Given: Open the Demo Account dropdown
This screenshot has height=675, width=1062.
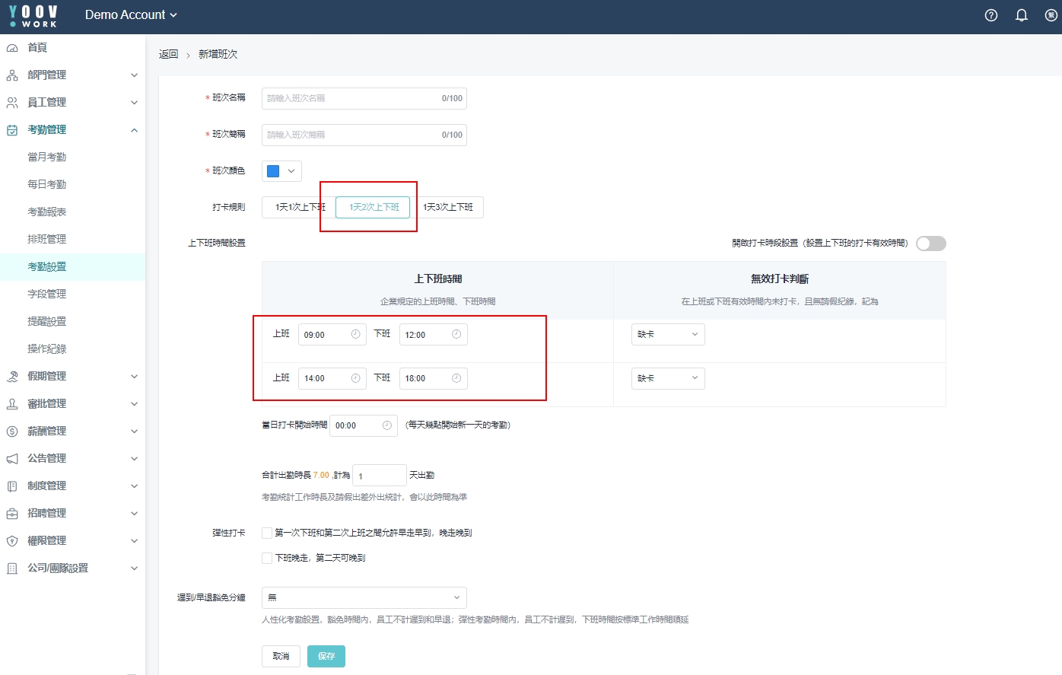Looking at the screenshot, I should click(x=131, y=15).
